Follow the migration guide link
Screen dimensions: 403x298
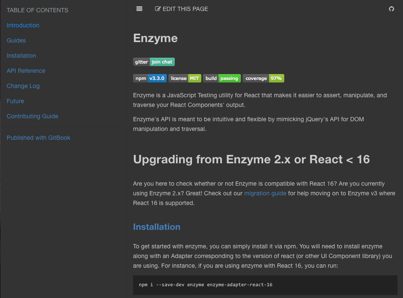265,194
